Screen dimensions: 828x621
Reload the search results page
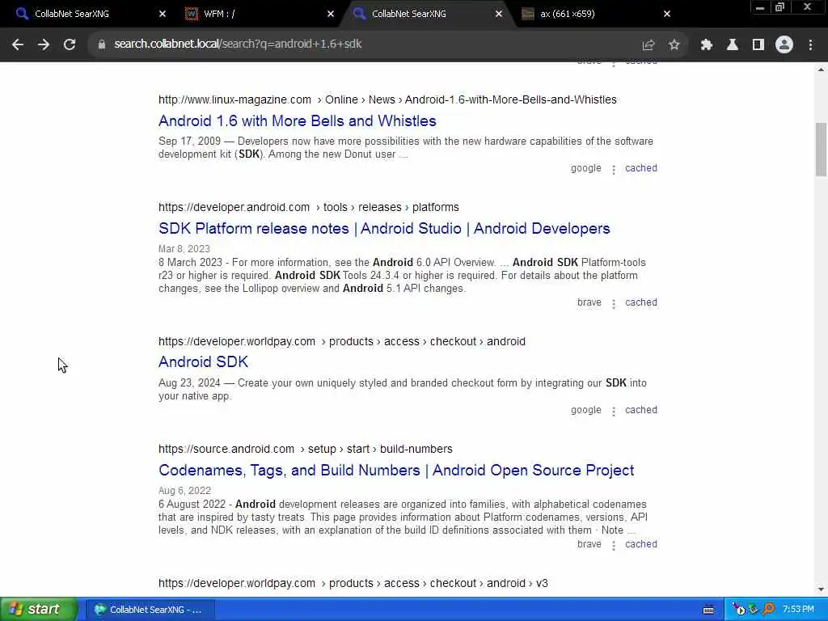(x=70, y=44)
